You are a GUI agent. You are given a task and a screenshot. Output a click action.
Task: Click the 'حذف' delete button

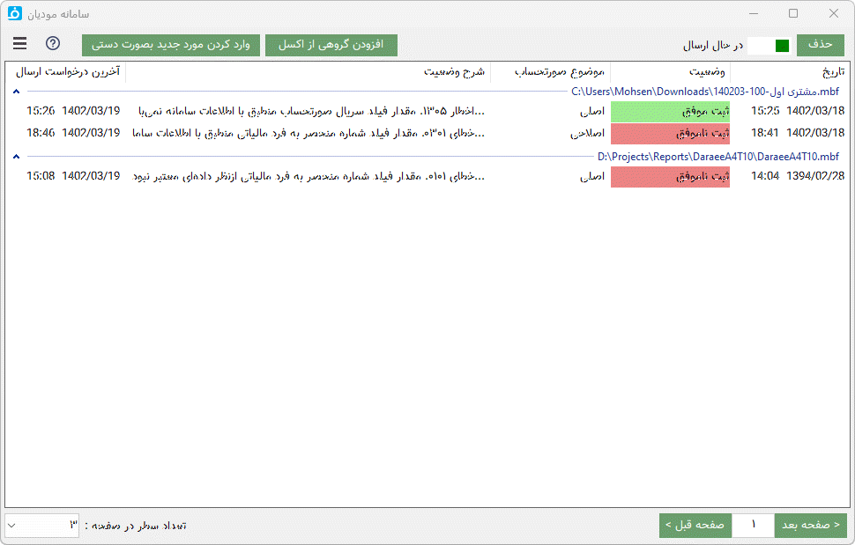(x=821, y=44)
